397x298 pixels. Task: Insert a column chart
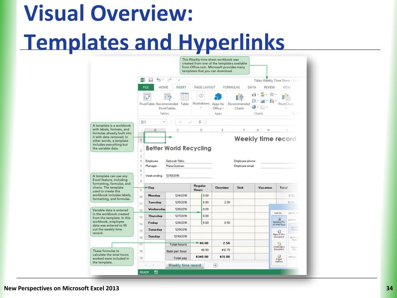click(x=254, y=95)
